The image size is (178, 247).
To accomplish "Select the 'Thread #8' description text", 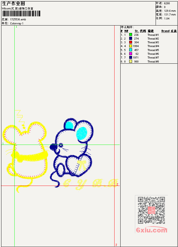I will click(153, 62).
